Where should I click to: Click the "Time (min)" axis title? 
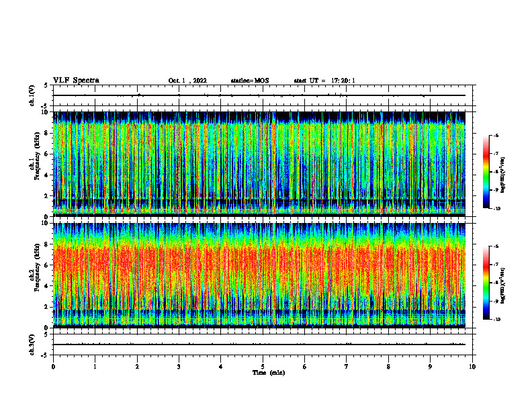(x=269, y=373)
